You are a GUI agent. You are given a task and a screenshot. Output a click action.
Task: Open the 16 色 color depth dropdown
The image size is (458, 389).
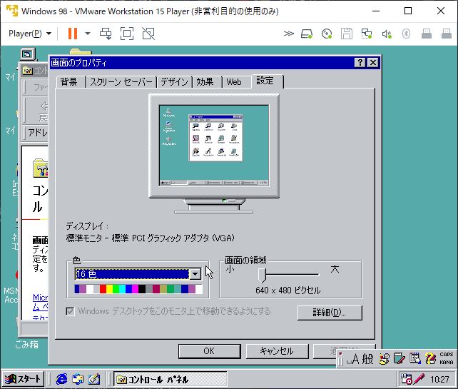coord(195,274)
